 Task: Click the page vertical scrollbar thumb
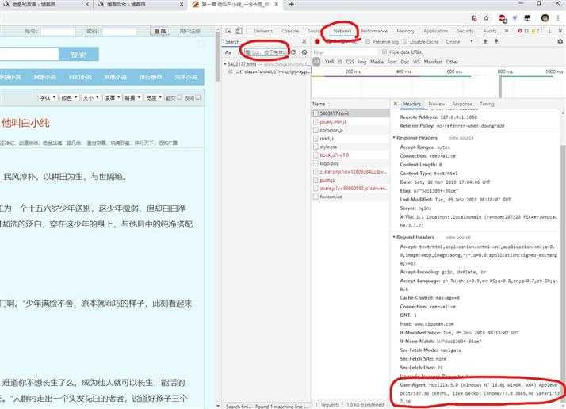point(217,58)
